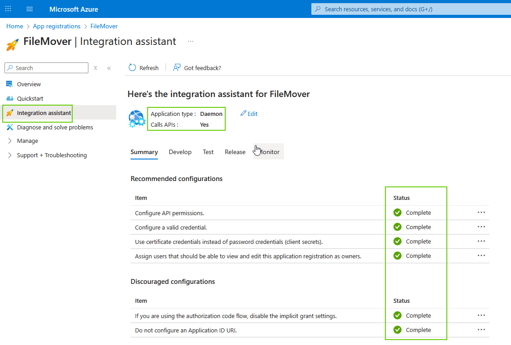Switch to the Develop tab

point(180,152)
